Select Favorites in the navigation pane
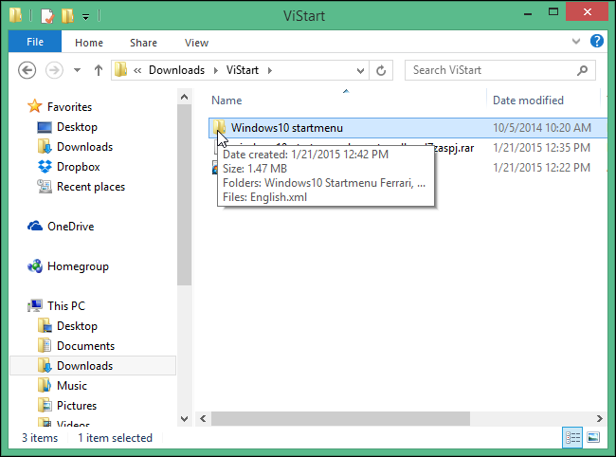Screen dimensions: 616x457 click(69, 106)
